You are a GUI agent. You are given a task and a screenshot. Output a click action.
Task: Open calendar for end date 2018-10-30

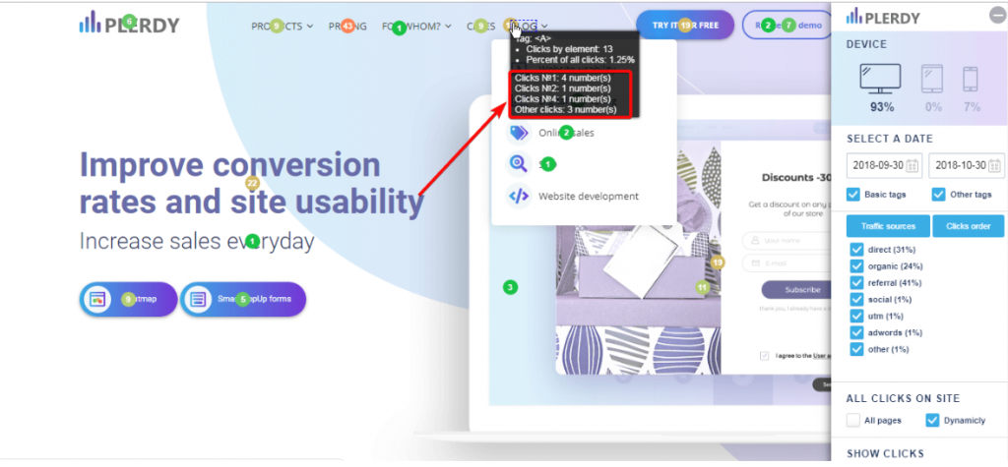[x=994, y=165]
